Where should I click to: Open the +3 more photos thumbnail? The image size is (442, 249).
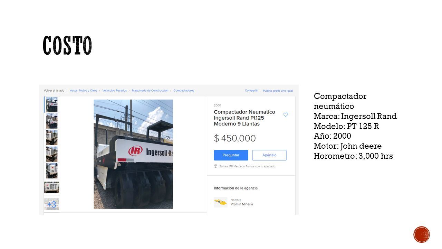(52, 204)
